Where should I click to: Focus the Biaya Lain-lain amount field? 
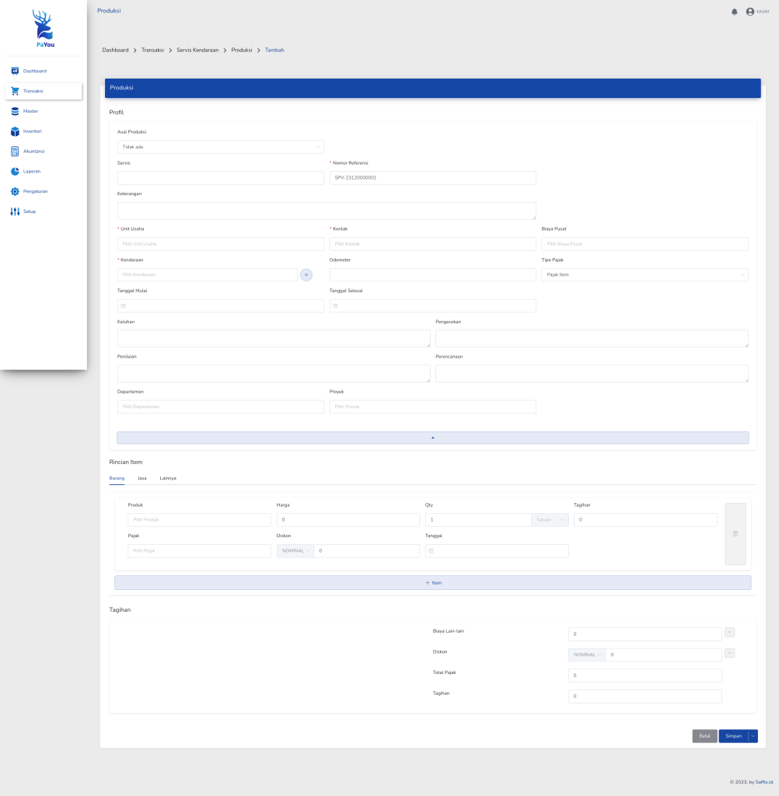pyautogui.click(x=645, y=634)
